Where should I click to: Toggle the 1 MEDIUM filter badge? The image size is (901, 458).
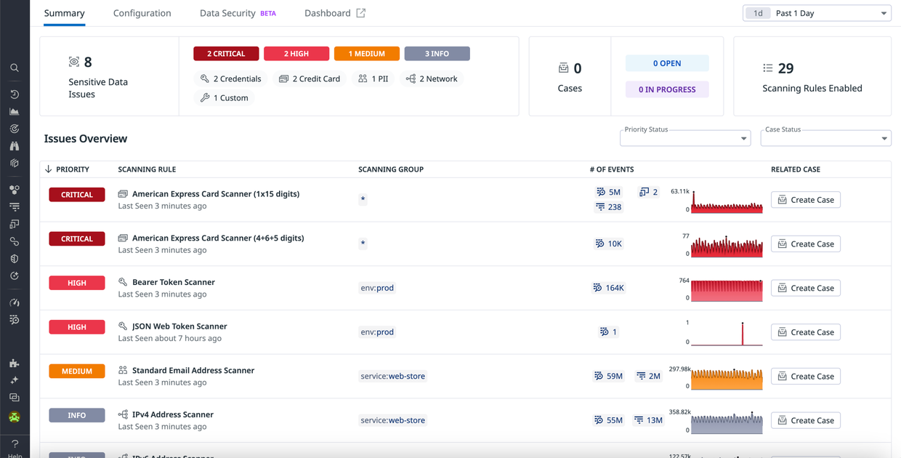(366, 54)
